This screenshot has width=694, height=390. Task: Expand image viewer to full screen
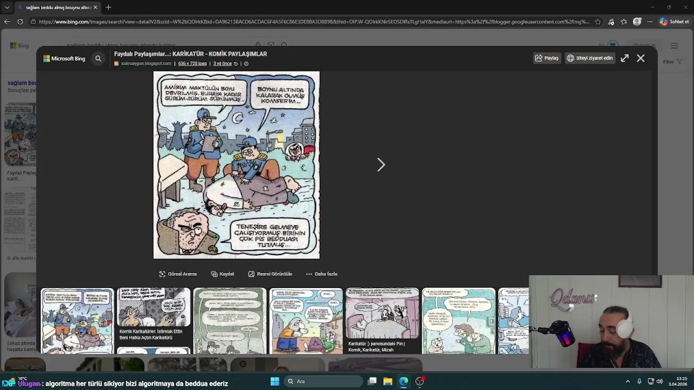(x=625, y=58)
